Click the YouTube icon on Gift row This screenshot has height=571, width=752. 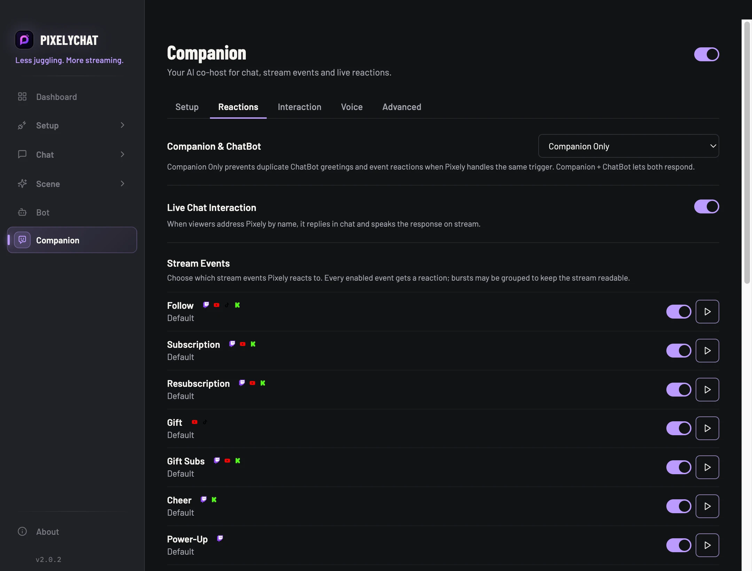coord(195,422)
